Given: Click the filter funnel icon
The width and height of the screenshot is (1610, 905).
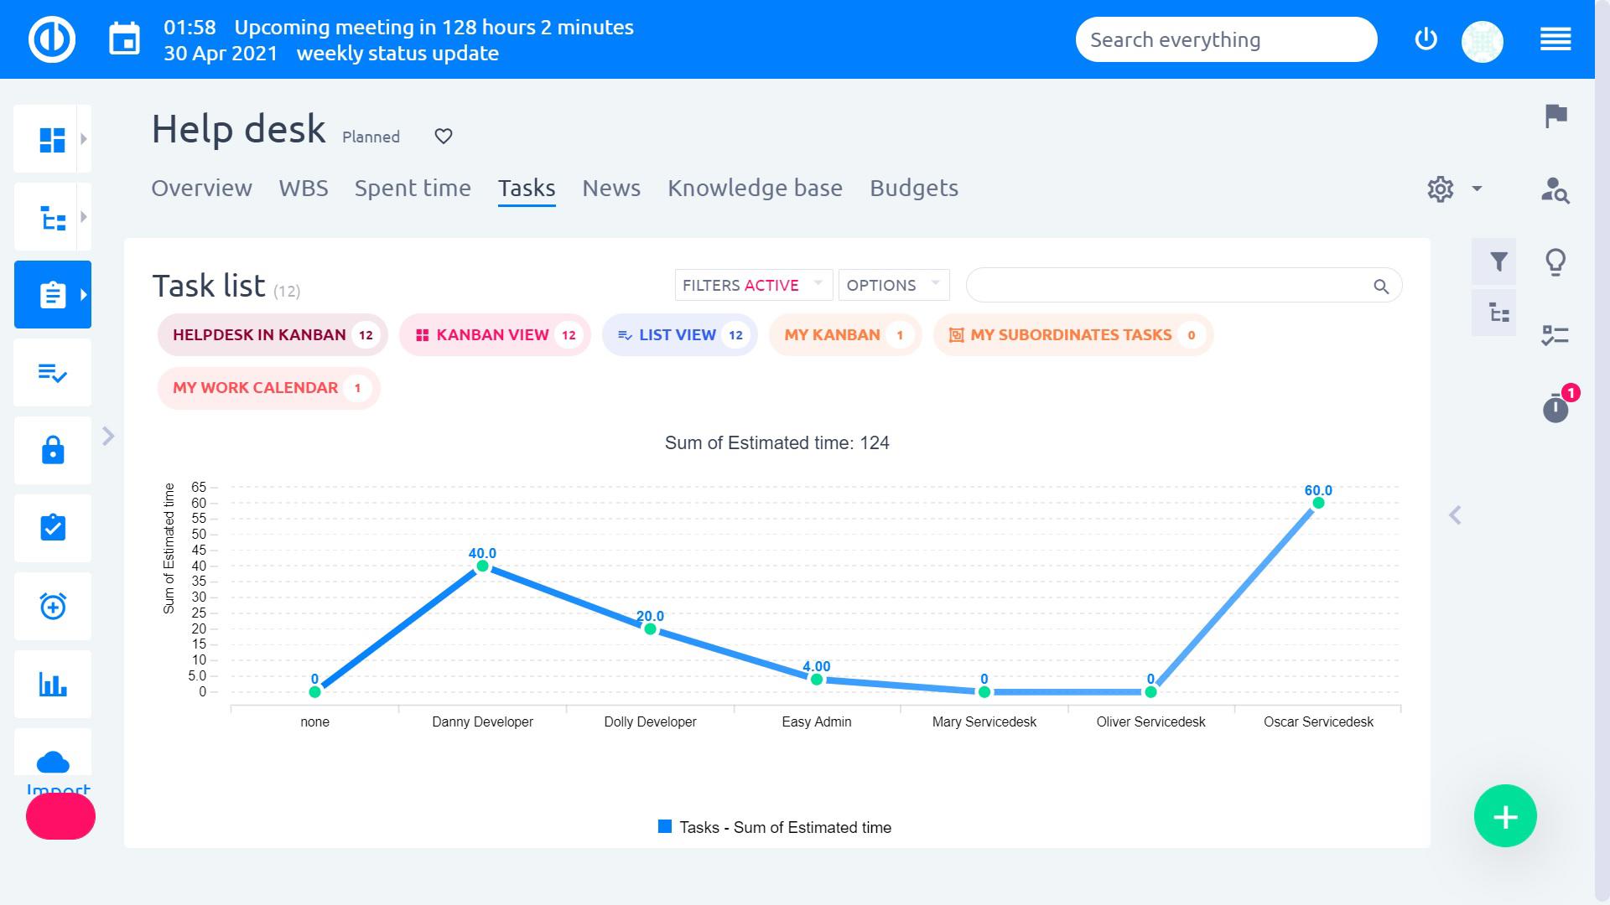Looking at the screenshot, I should (x=1498, y=262).
